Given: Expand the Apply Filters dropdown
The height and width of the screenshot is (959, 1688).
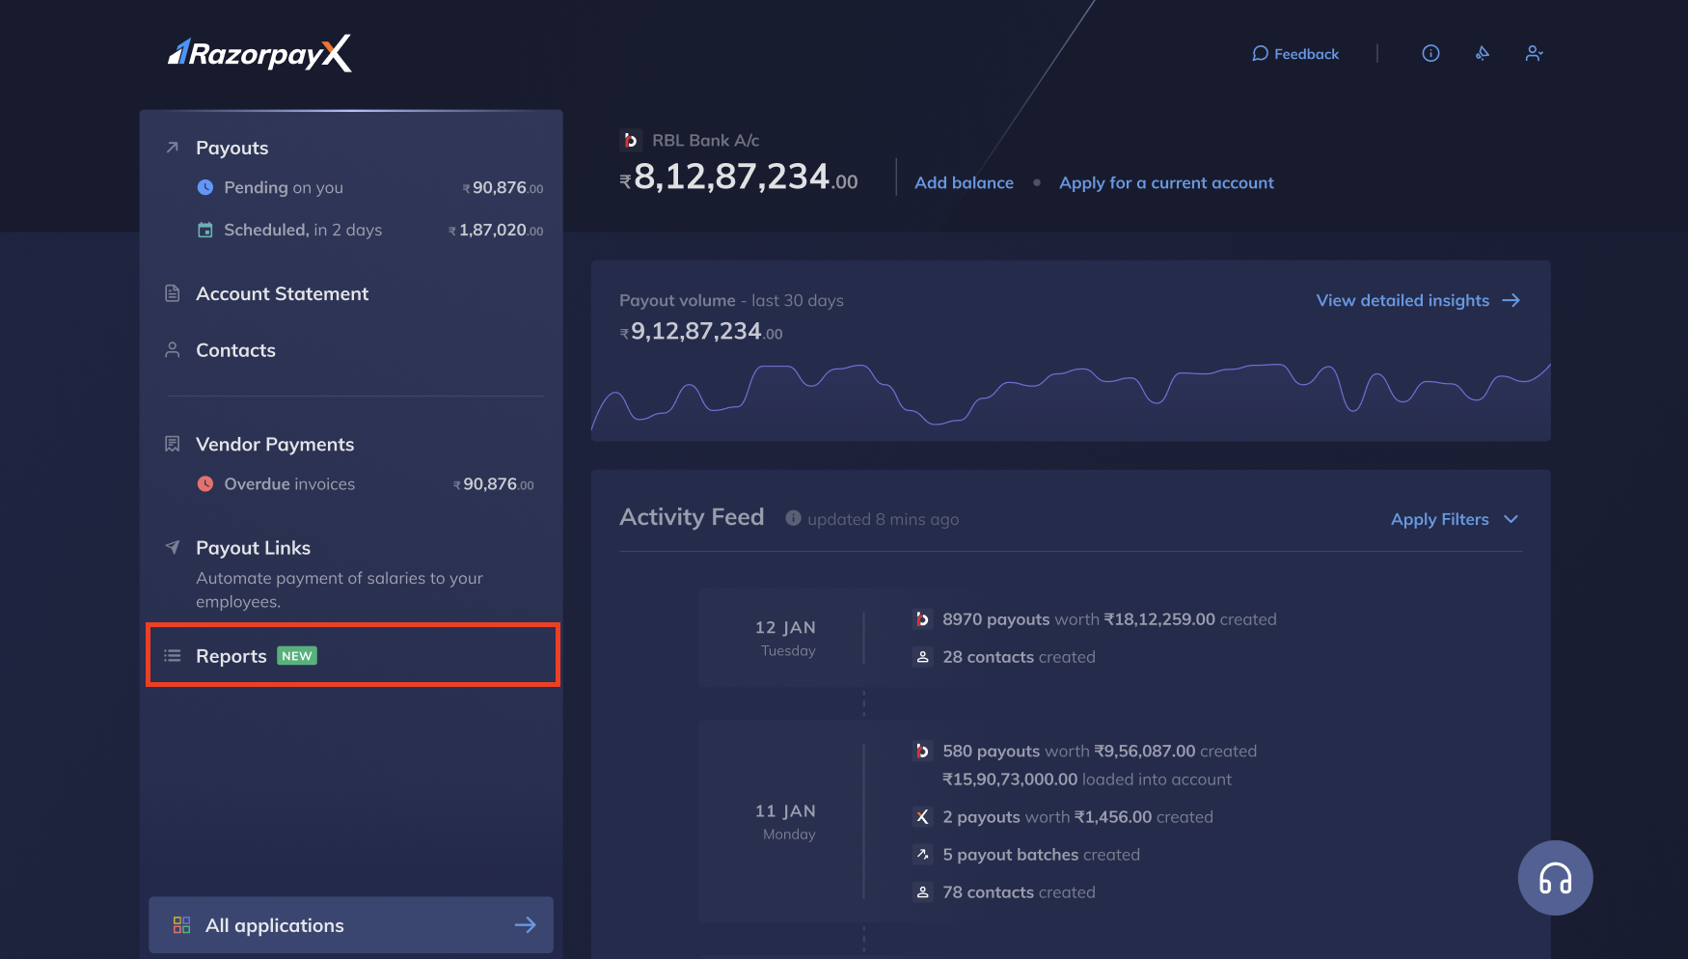Looking at the screenshot, I should pyautogui.click(x=1455, y=519).
